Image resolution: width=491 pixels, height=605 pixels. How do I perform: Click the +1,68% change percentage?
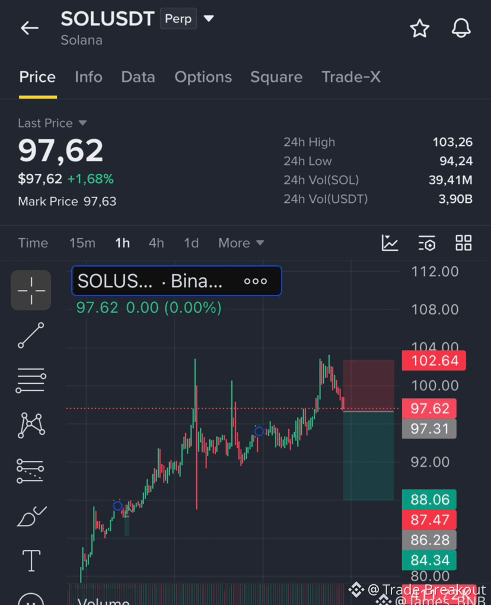click(x=91, y=179)
